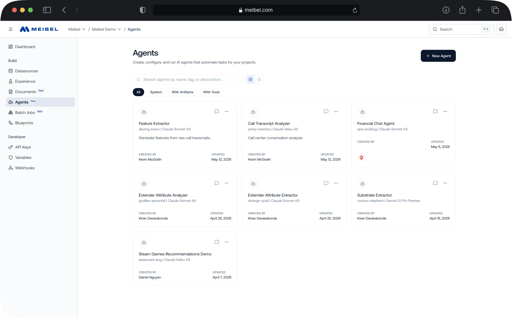Viewport: 512px width, 319px height.
Task: Click the Brave avatar on Financial Chat Agent
Action: tap(361, 158)
